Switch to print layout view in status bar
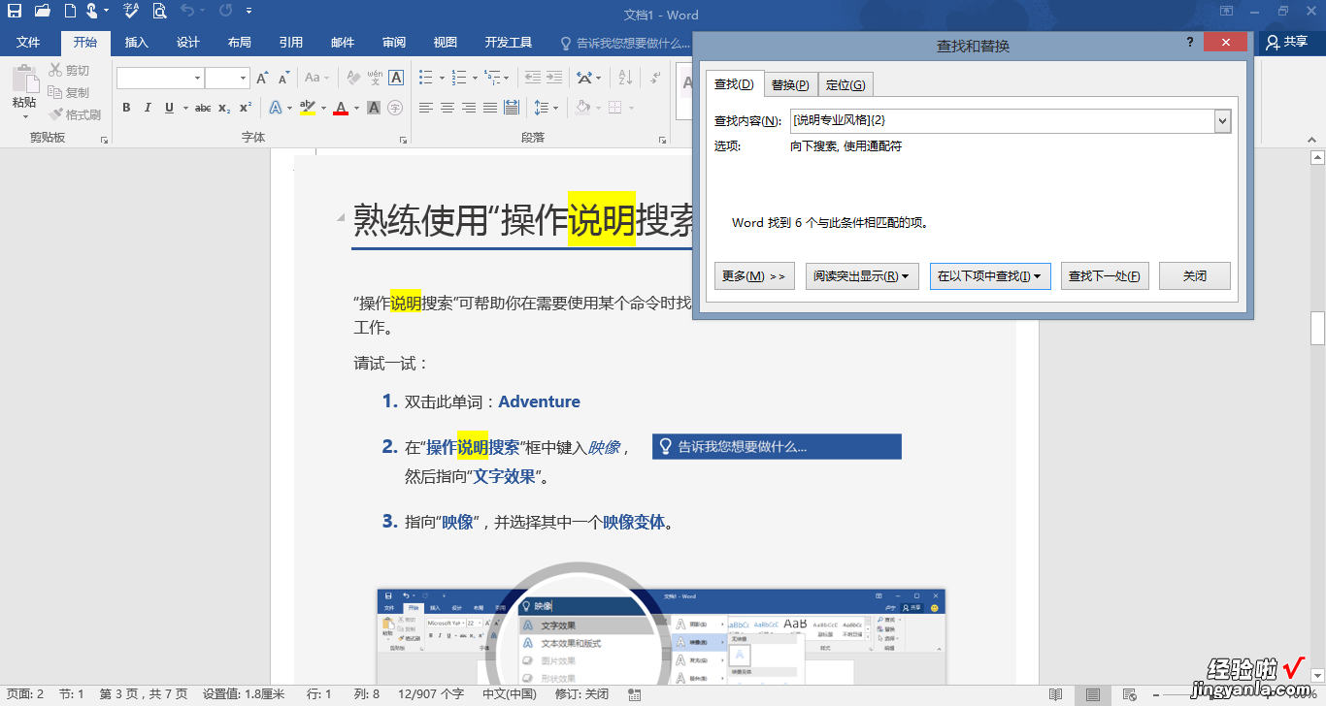 coord(1093,694)
